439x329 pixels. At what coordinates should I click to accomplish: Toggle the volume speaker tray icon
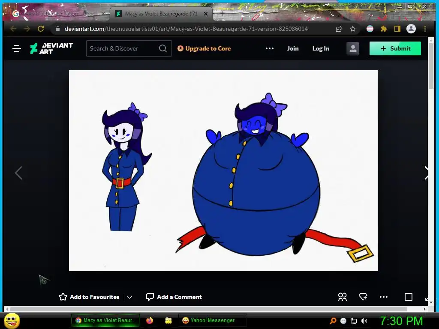pos(364,321)
